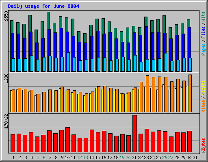
Task: Select green day 12 label
Action: click(x=79, y=158)
